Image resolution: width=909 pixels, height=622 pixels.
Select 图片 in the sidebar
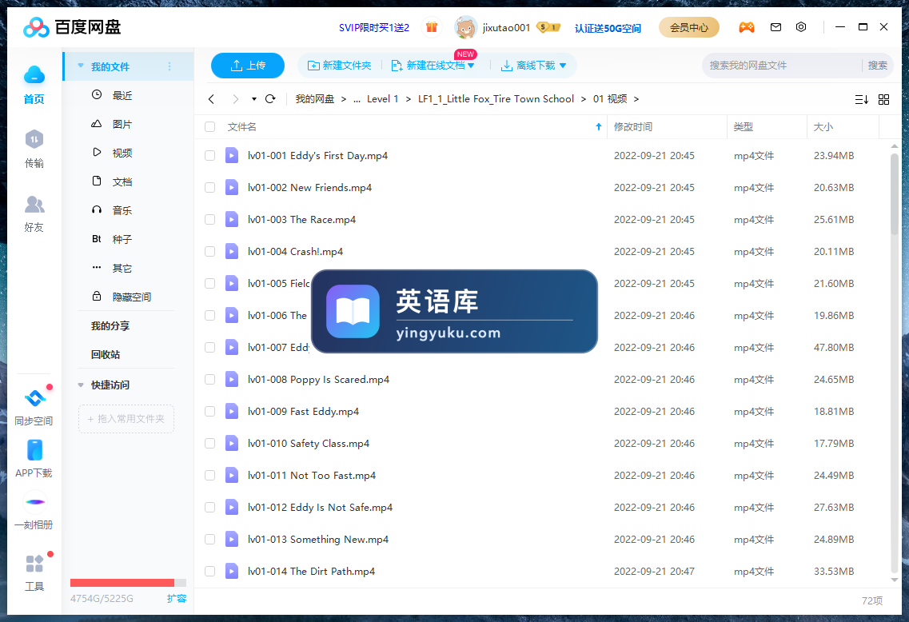click(x=122, y=124)
